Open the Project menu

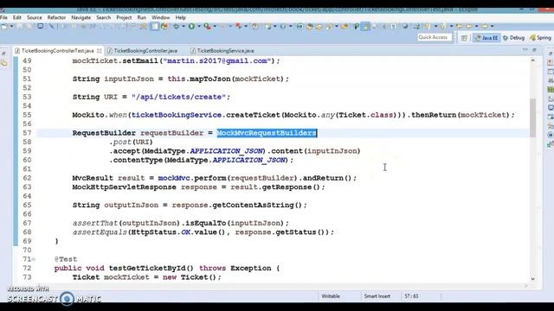pyautogui.click(x=124, y=17)
